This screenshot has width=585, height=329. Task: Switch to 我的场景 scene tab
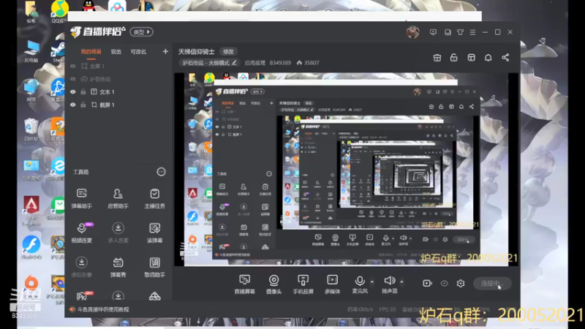pyautogui.click(x=91, y=51)
